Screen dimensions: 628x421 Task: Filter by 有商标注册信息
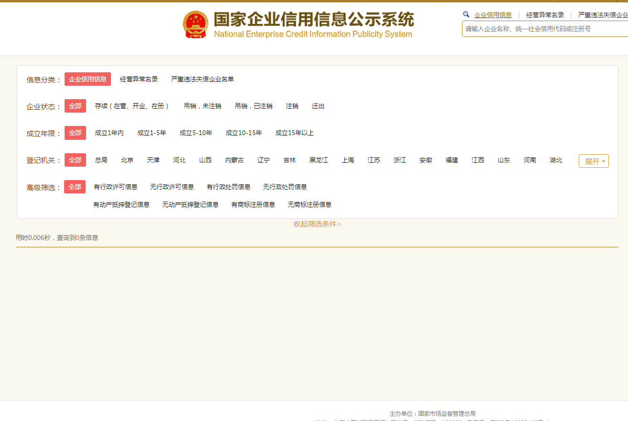click(253, 205)
